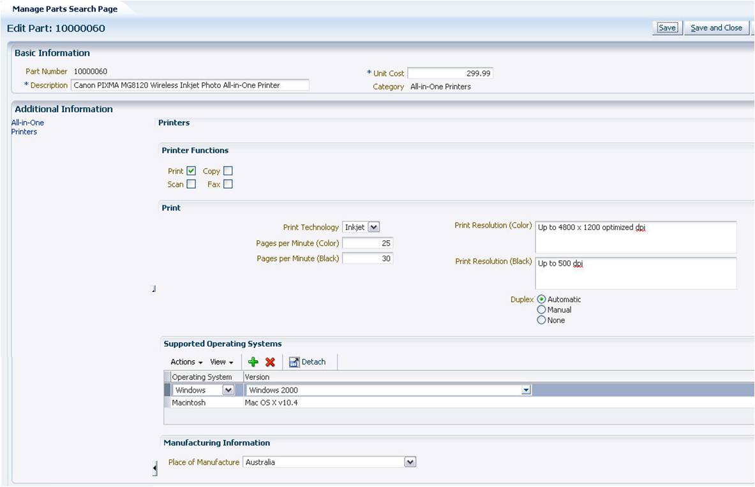Enable the Copy checkbox
Screen dimensions: 755x487
coord(228,171)
